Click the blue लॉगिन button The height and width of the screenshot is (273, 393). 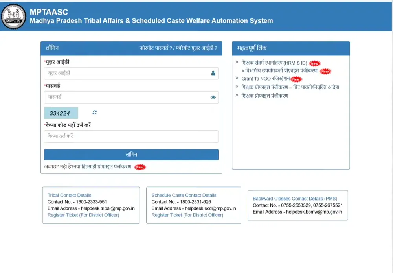point(131,155)
